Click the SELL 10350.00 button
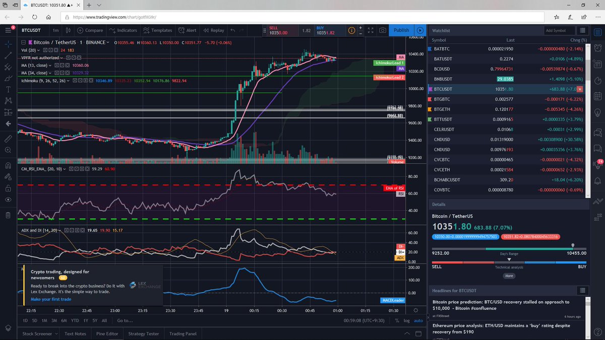 click(282, 30)
